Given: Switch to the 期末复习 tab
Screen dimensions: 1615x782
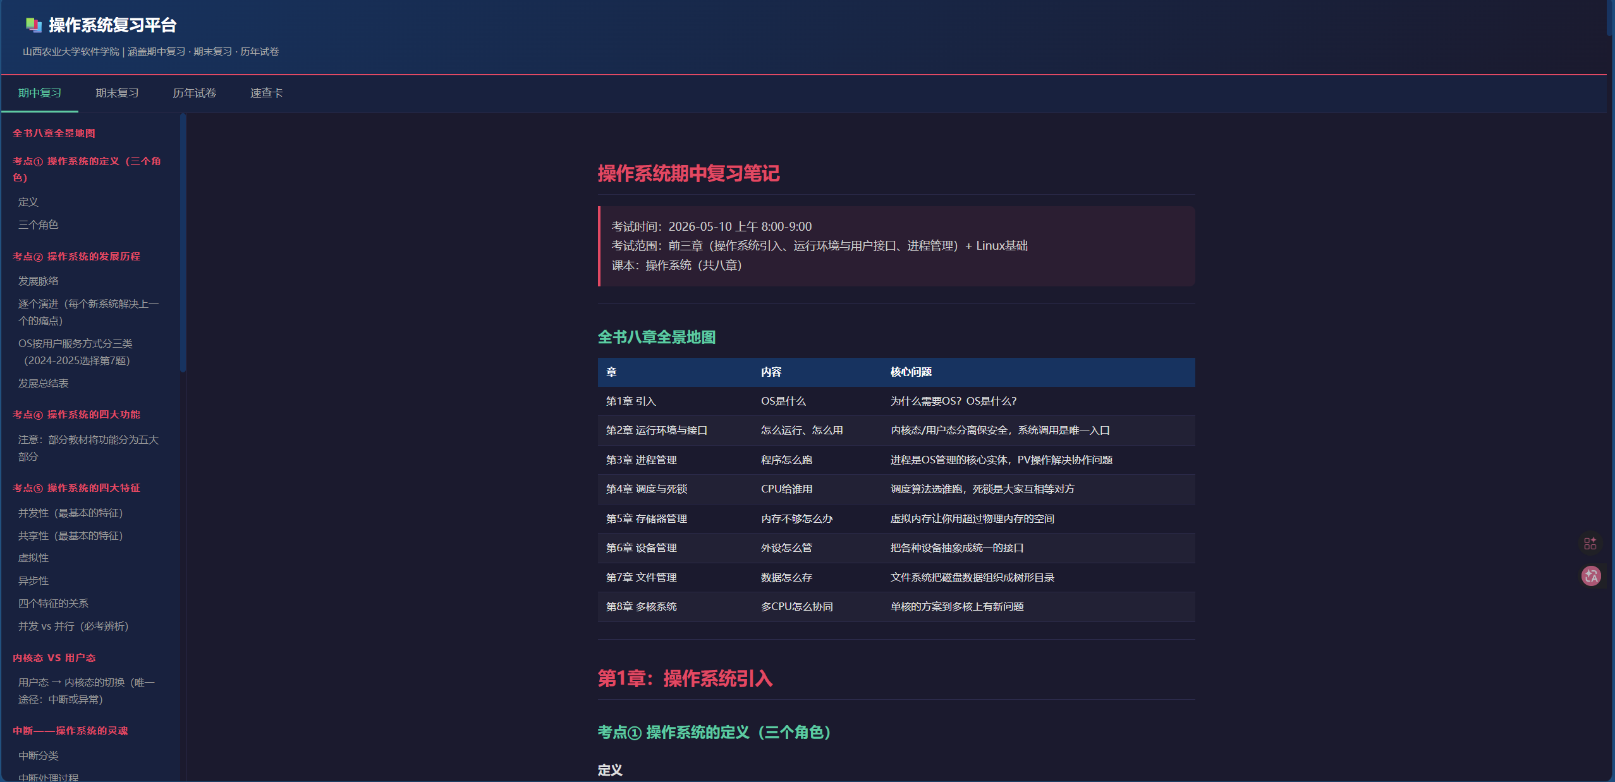Looking at the screenshot, I should point(117,93).
